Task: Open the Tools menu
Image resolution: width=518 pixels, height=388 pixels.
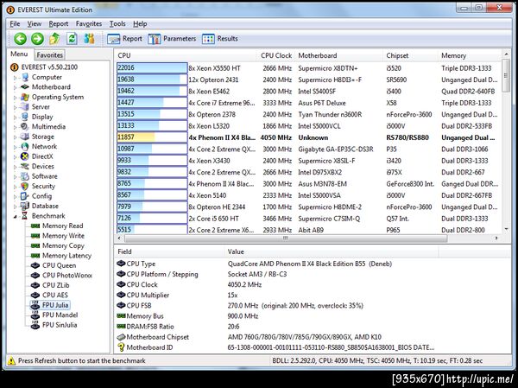Action: (x=117, y=24)
